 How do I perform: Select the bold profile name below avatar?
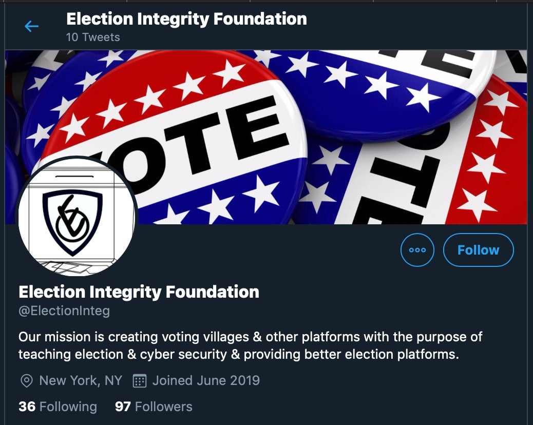[139, 292]
